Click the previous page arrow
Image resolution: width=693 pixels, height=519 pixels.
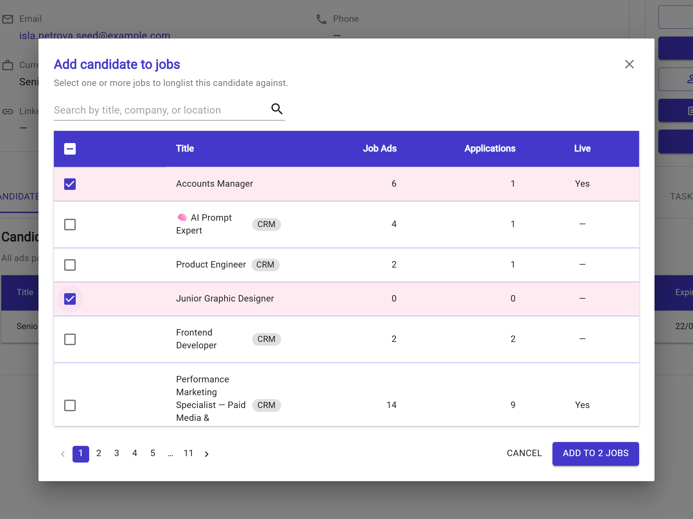tap(63, 454)
